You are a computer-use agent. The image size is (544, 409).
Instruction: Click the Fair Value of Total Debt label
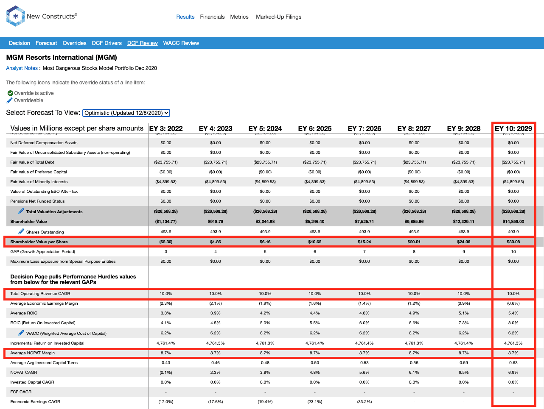(x=32, y=162)
